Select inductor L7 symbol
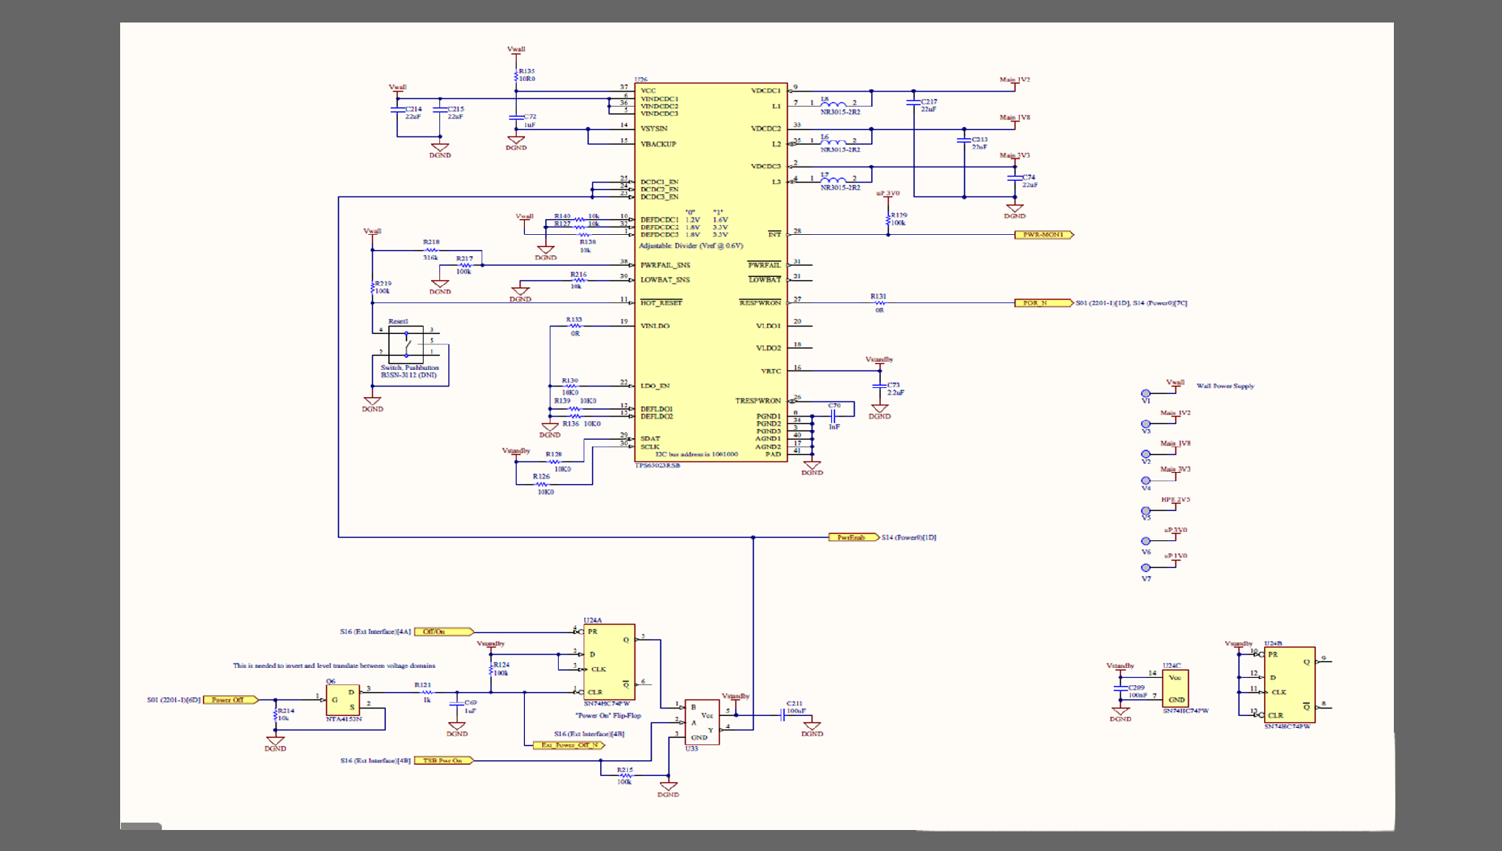The height and width of the screenshot is (851, 1502). click(834, 179)
